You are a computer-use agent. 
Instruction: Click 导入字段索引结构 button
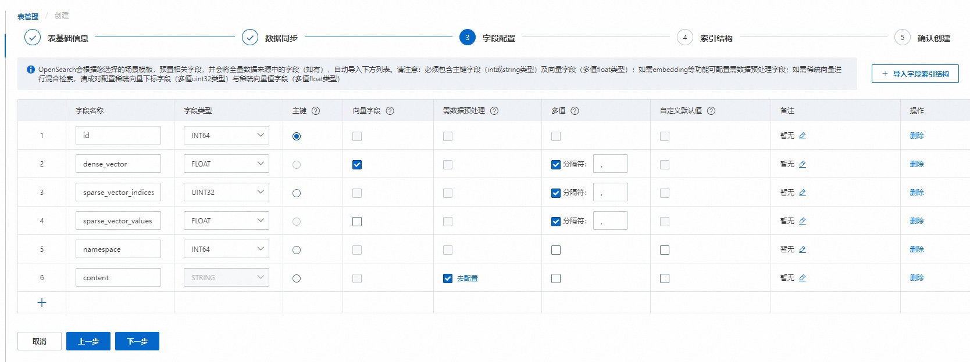tap(915, 74)
